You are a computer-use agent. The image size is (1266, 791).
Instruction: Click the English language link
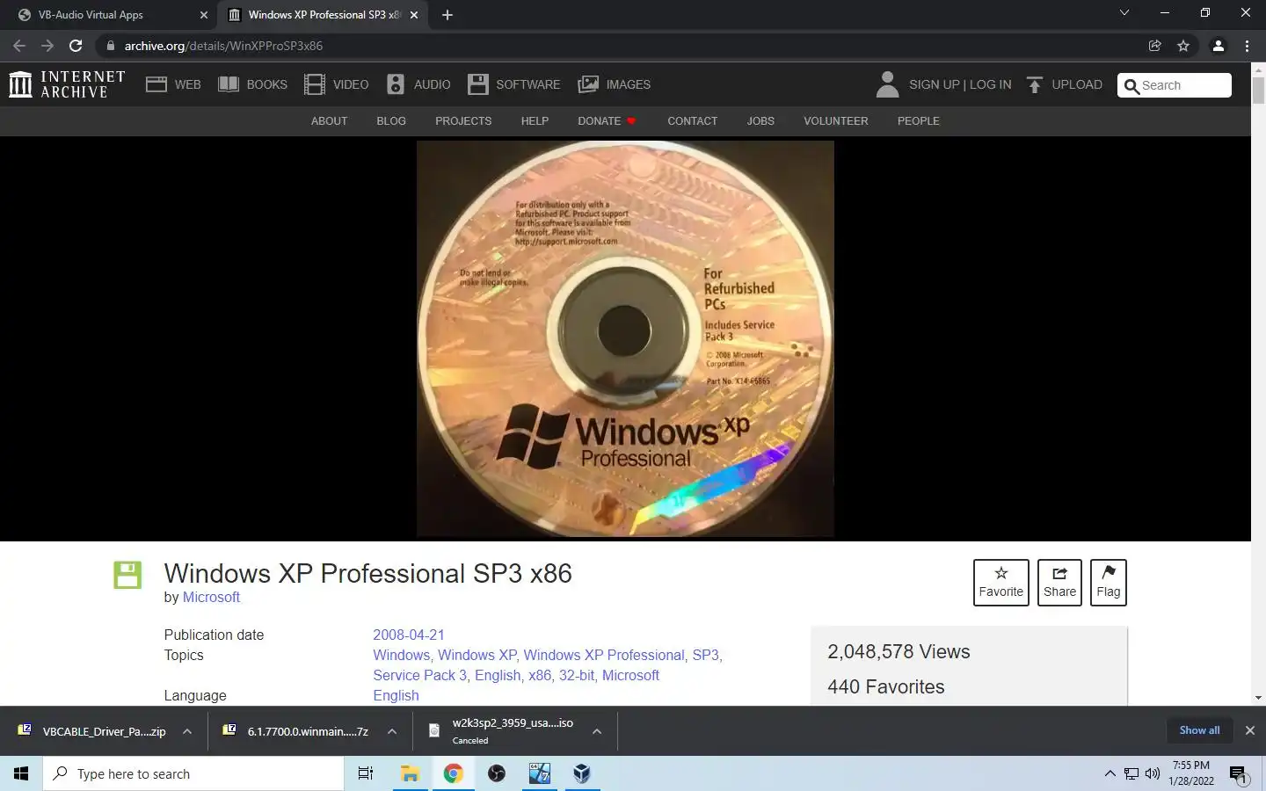[396, 695]
